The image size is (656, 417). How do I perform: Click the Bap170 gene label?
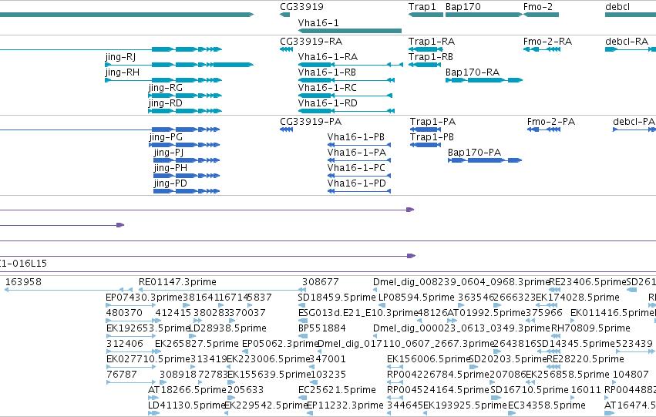463,7
